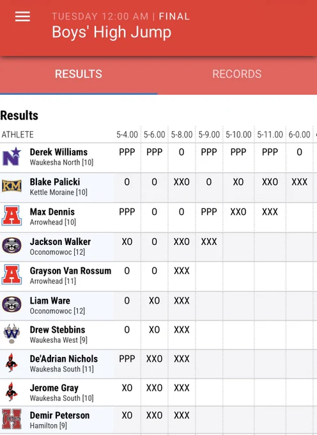This screenshot has width=317, height=435.
Task: Tap cardinal logo beside De'Adrian Nichols
Action: click(12, 363)
